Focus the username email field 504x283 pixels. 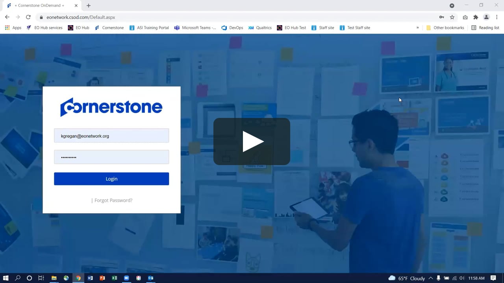pos(111,136)
